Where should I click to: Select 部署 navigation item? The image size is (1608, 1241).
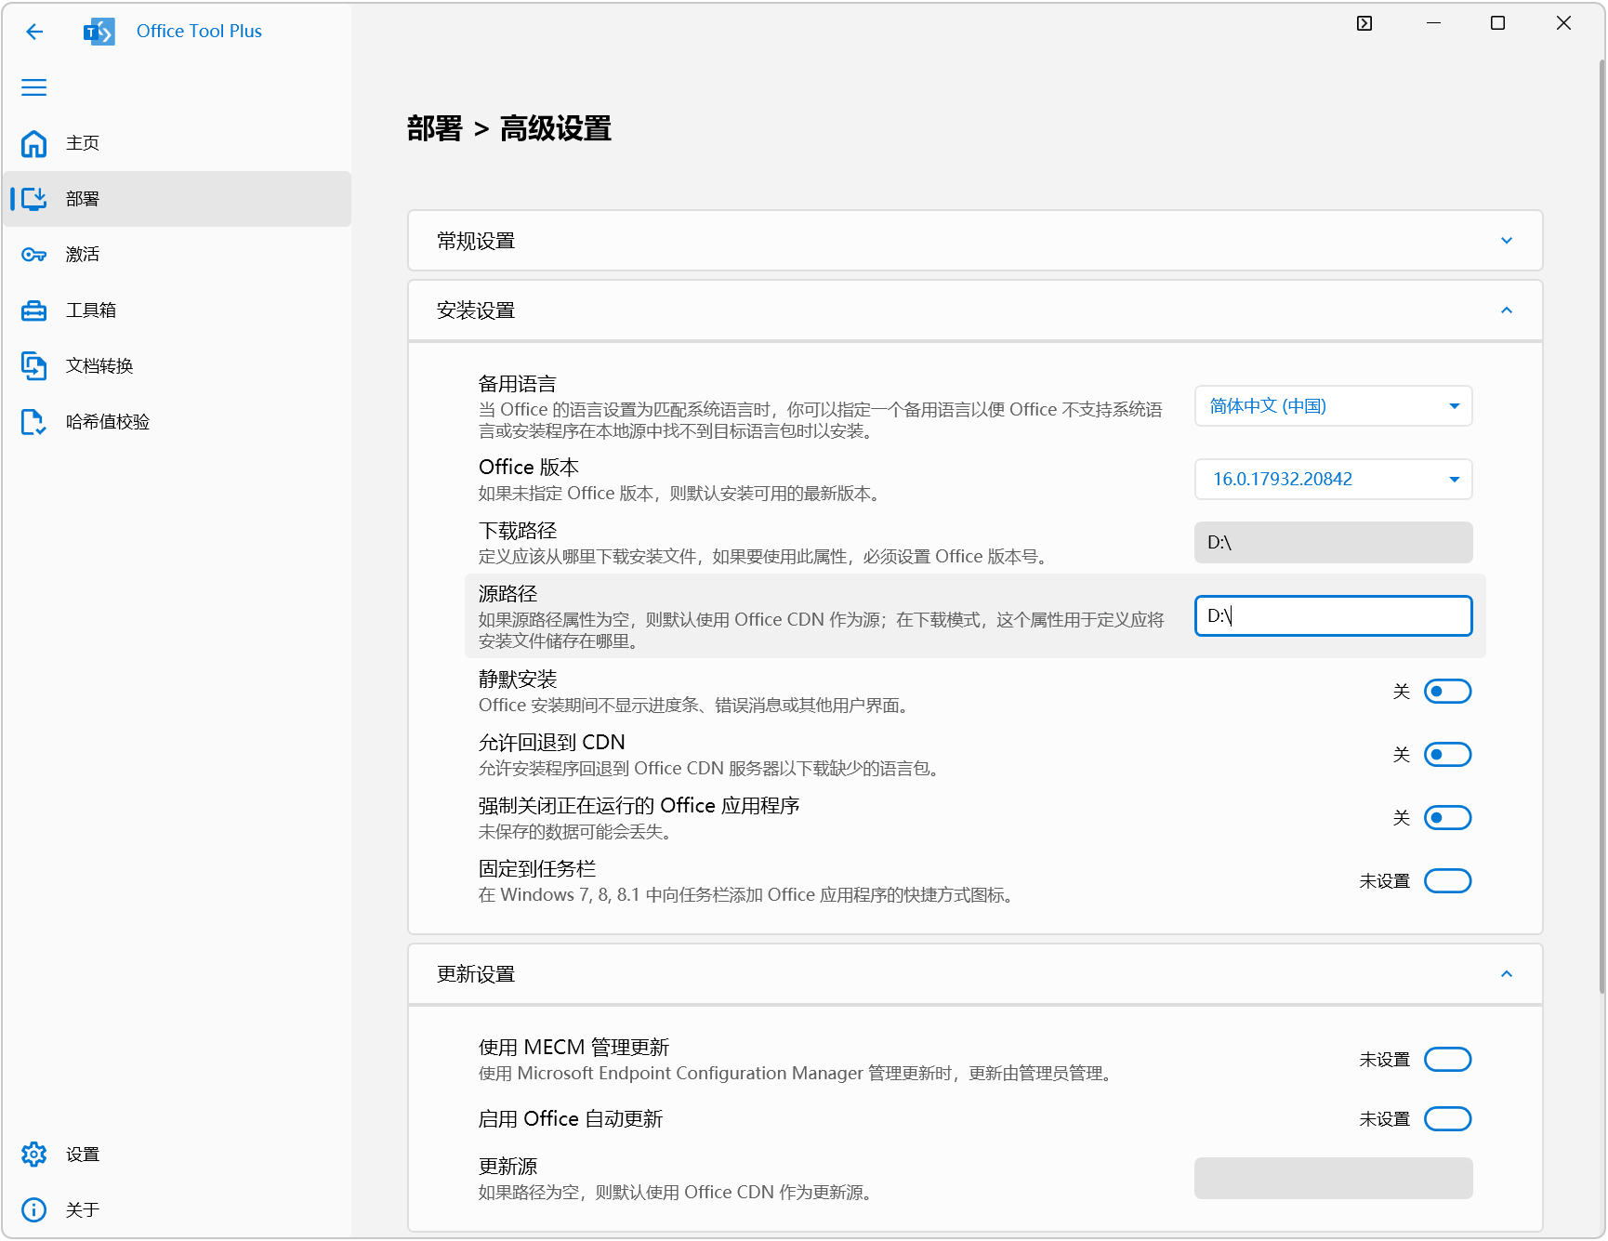(177, 199)
